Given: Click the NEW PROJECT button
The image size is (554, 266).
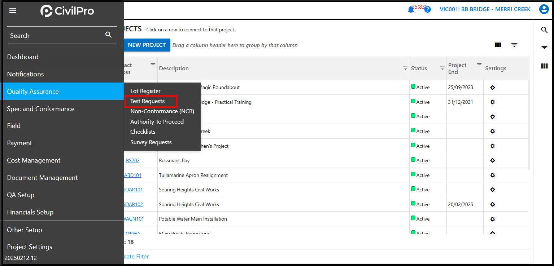Looking at the screenshot, I should tap(147, 45).
